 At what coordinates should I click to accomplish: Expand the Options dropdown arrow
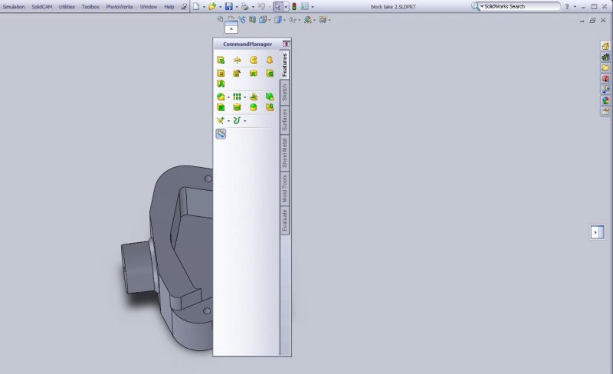(x=313, y=7)
